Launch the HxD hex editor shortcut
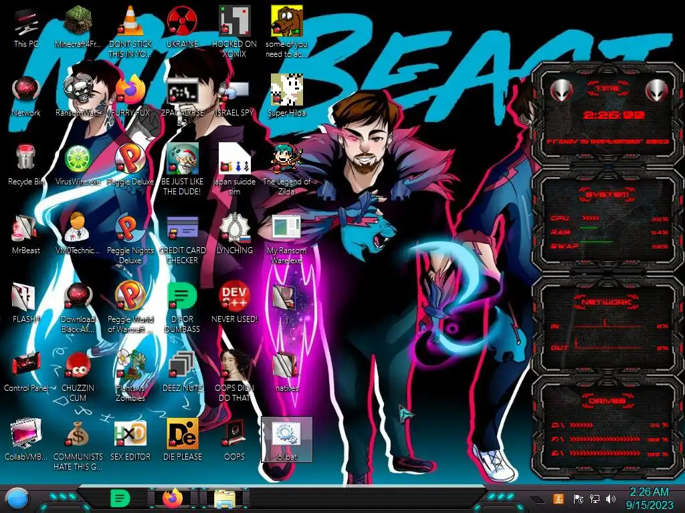This screenshot has width=685, height=513. (130, 440)
